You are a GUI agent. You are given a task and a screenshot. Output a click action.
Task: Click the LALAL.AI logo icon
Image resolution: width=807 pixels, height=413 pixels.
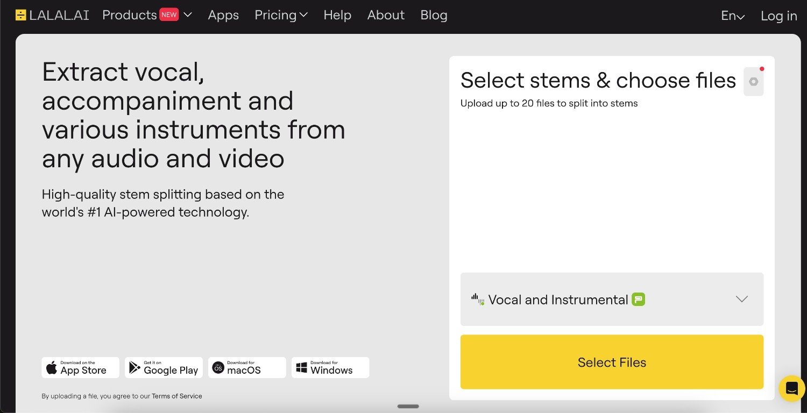(x=21, y=16)
